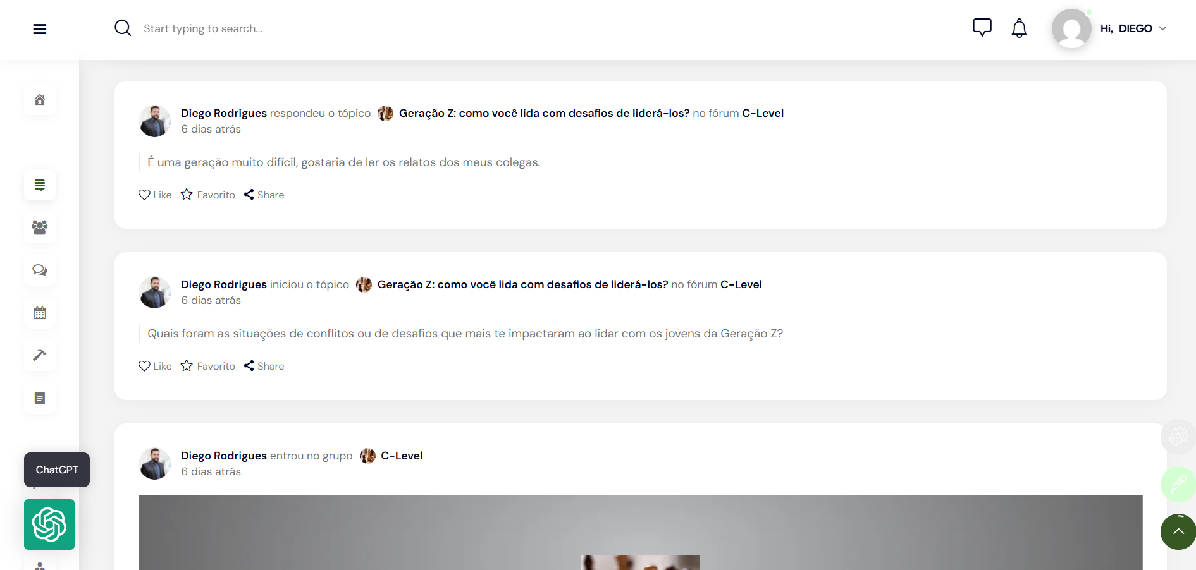Click the home icon in sidebar
This screenshot has width=1196, height=570.
click(x=40, y=100)
